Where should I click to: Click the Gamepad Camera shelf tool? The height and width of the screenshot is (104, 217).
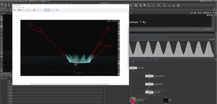pyautogui.click(x=178, y=6)
